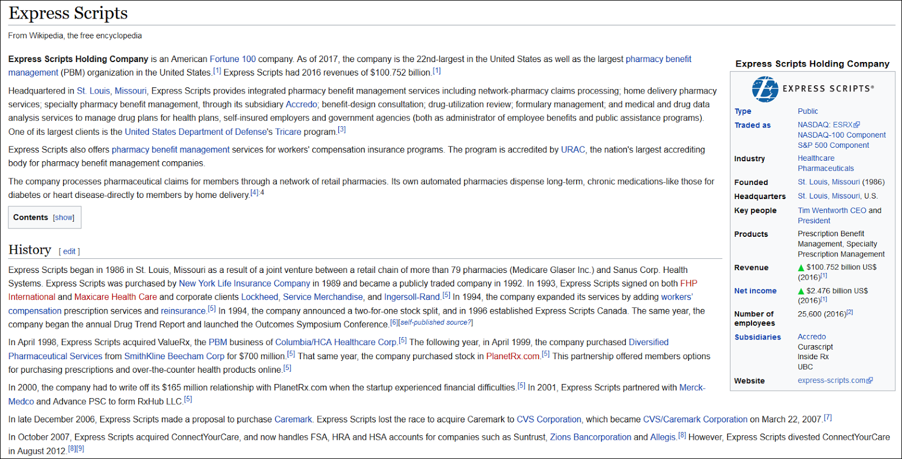Open the Service Merchandise link
902x459 pixels.
pyautogui.click(x=323, y=297)
